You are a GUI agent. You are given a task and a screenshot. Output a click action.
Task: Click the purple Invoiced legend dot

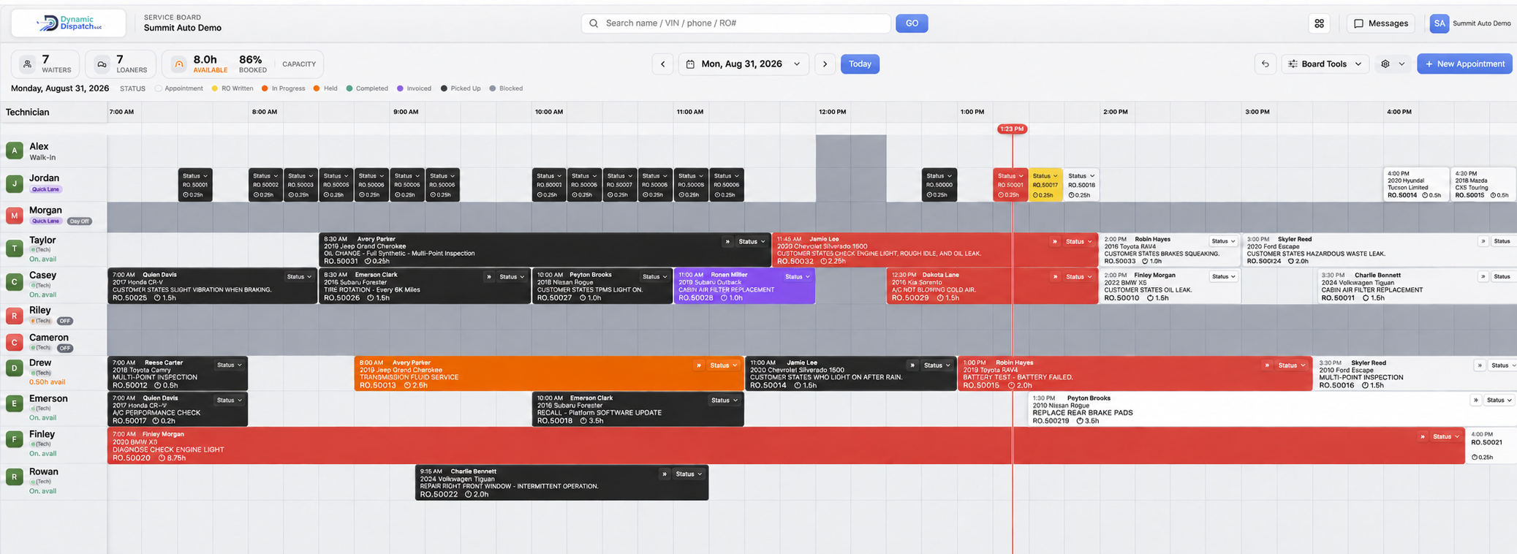(401, 88)
